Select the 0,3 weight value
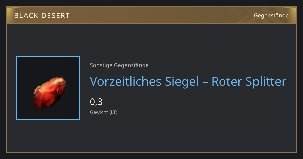 coord(96,102)
